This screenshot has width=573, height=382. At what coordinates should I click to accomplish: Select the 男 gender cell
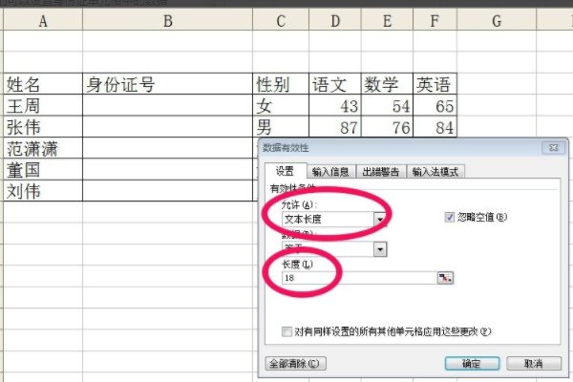[281, 127]
